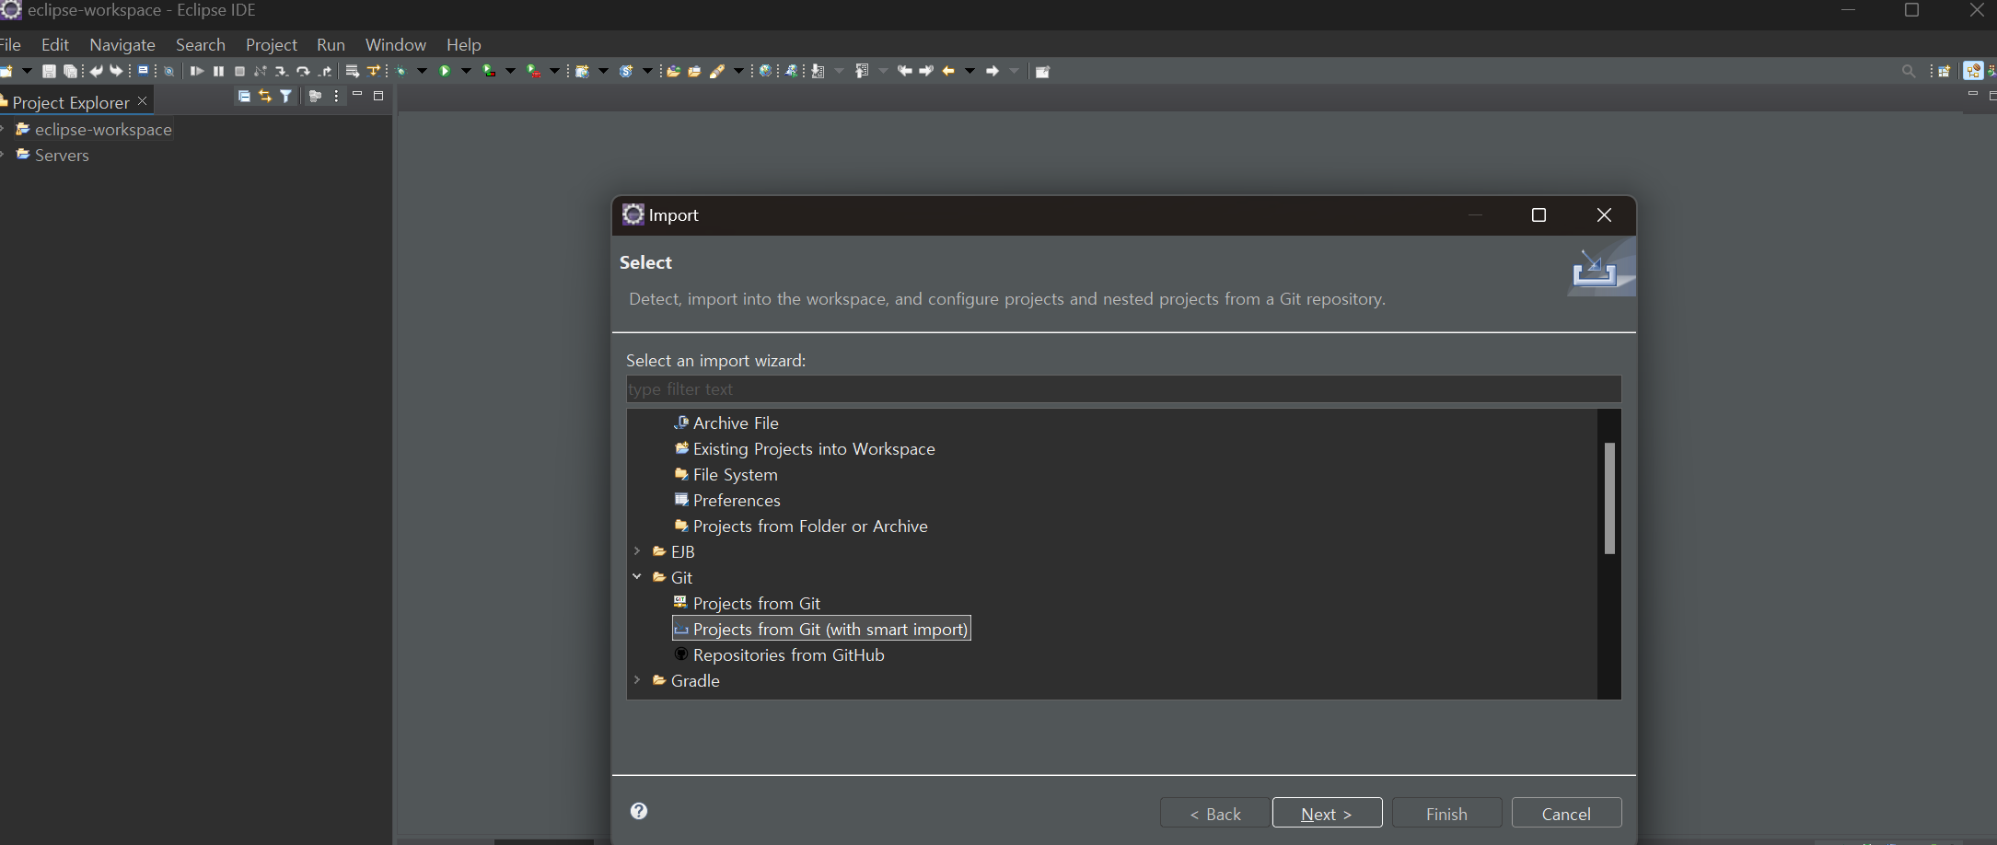
Task: Open the Web Browser globe icon
Action: pyautogui.click(x=765, y=71)
